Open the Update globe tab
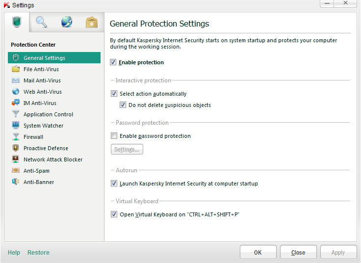Viewport: 361px width, 263px height. (67, 22)
